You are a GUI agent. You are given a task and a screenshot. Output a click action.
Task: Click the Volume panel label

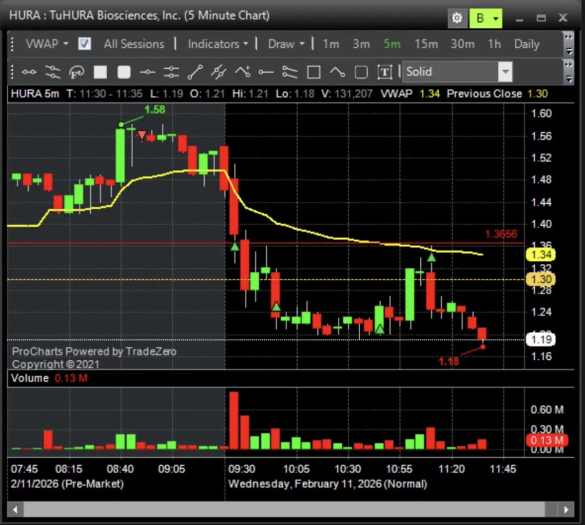[x=30, y=378]
